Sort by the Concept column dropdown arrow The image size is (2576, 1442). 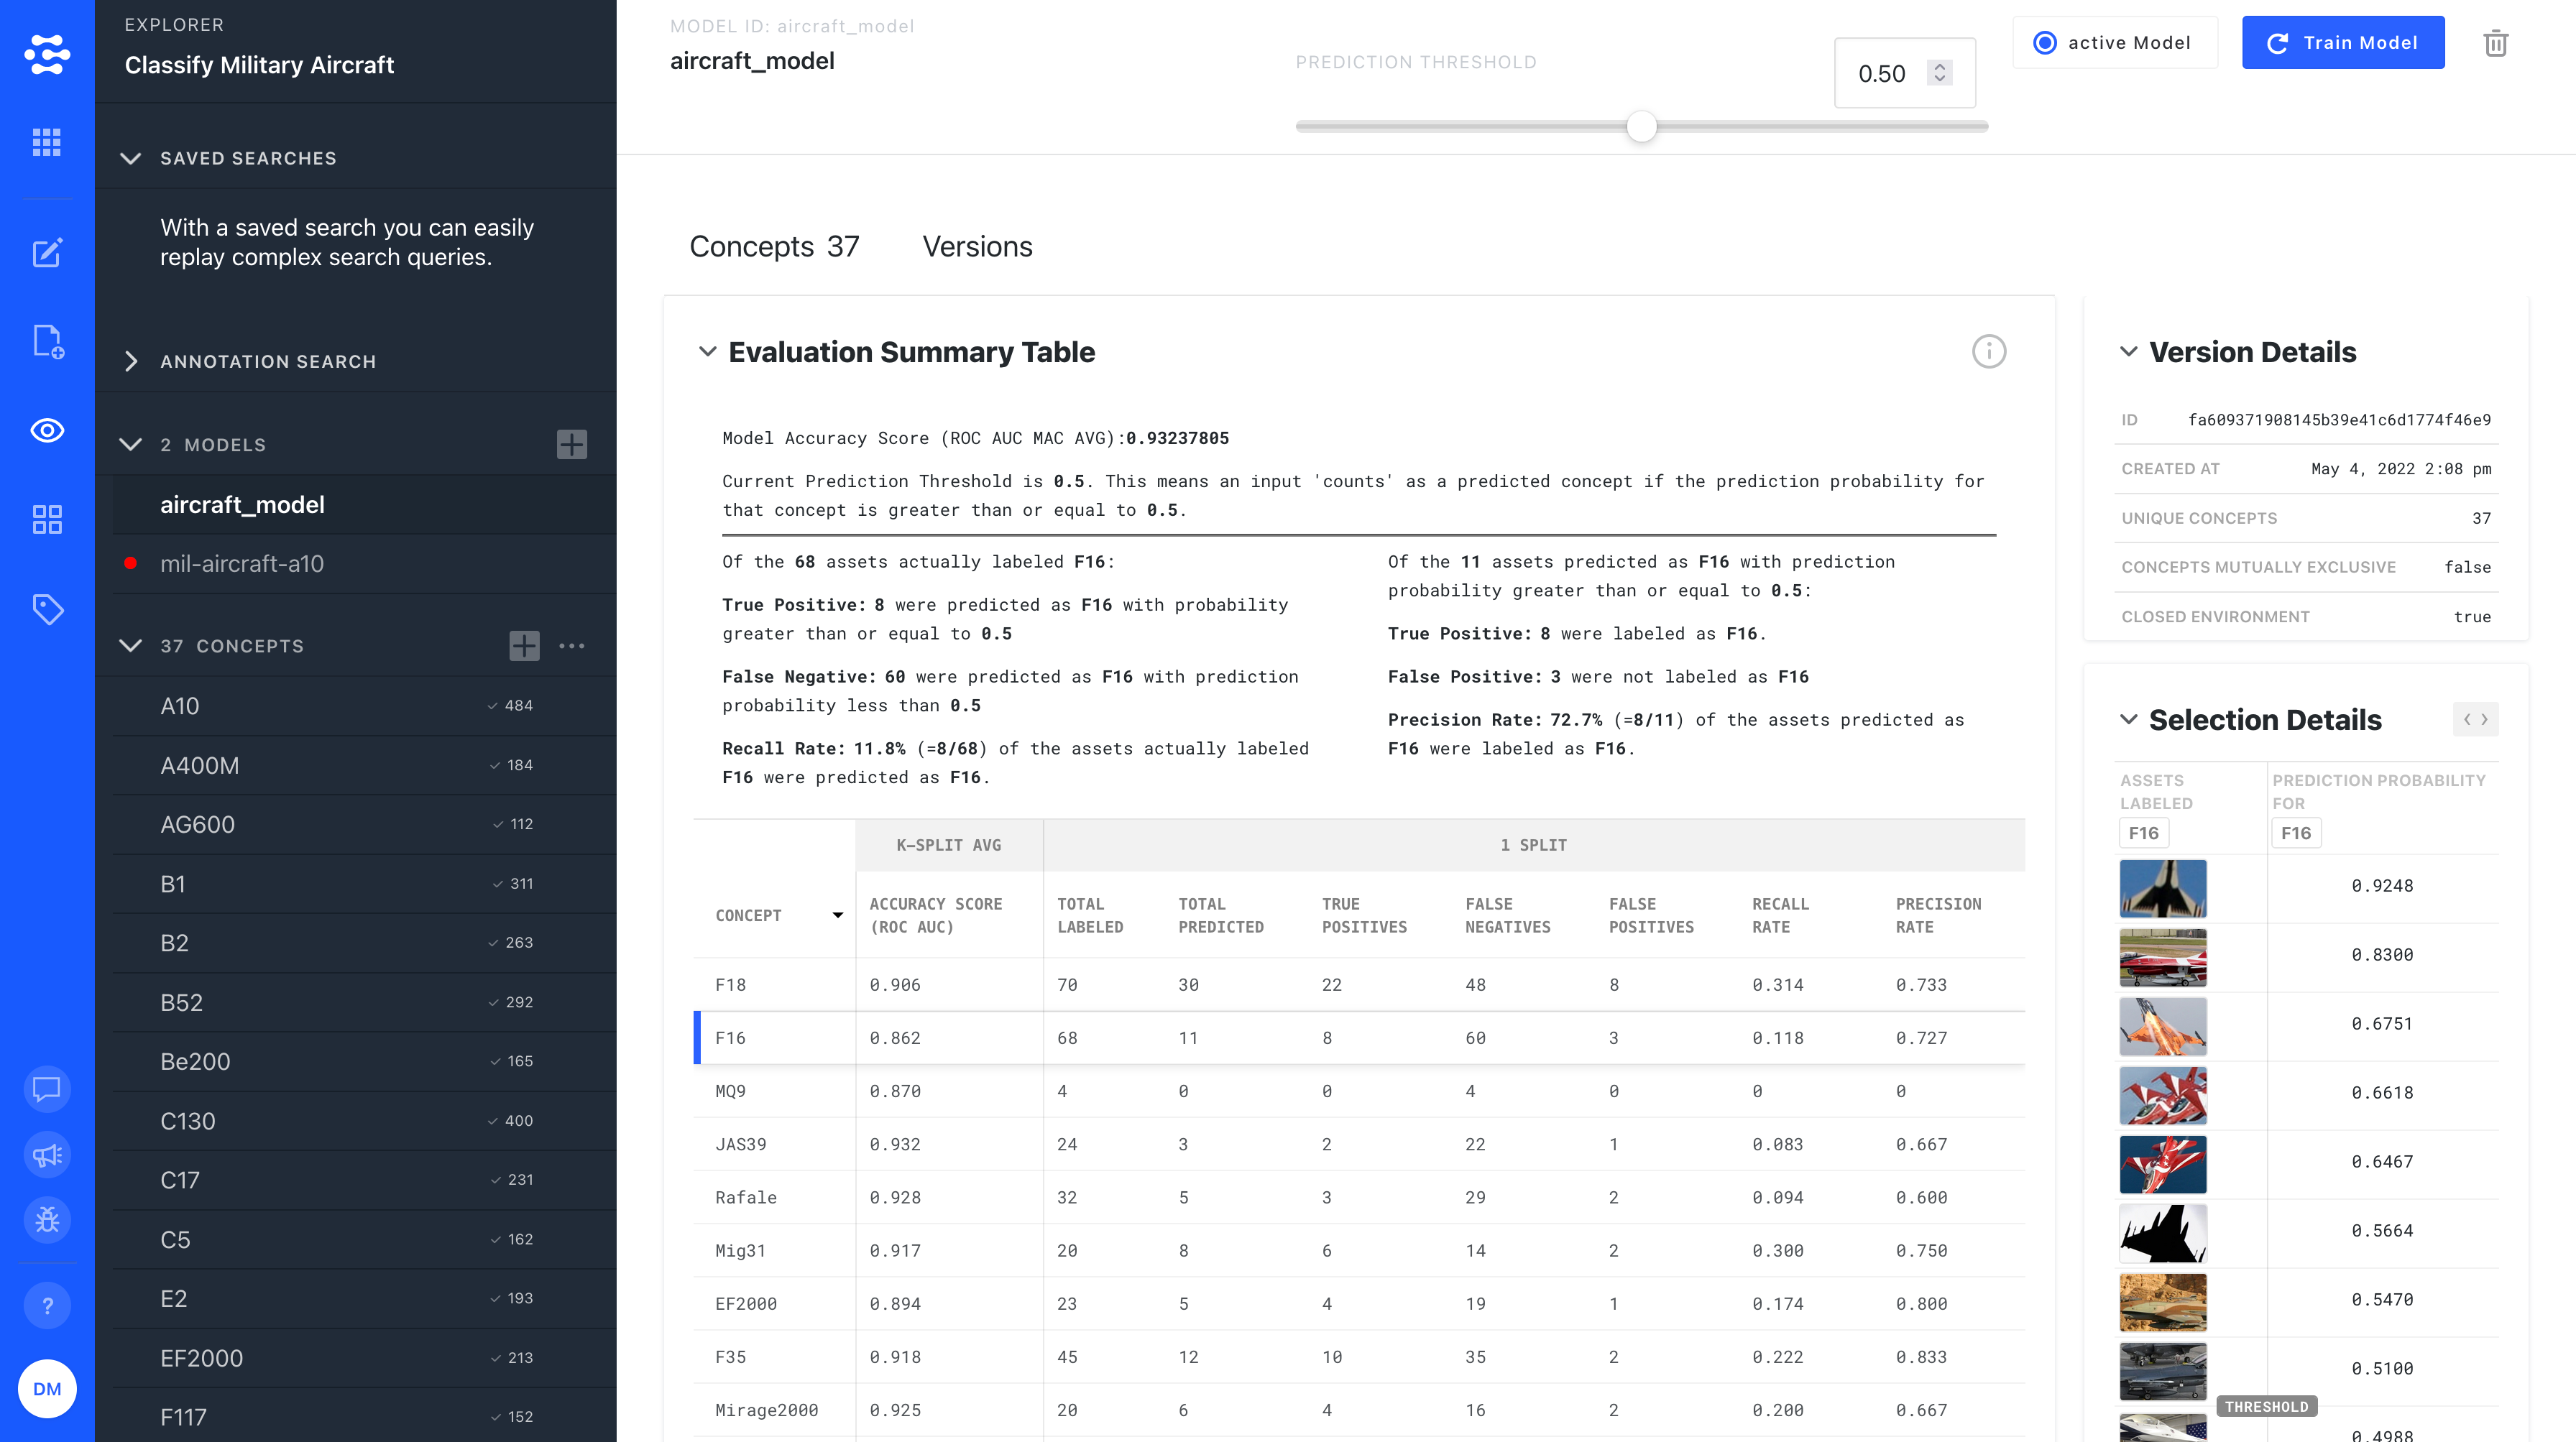pyautogui.click(x=838, y=915)
